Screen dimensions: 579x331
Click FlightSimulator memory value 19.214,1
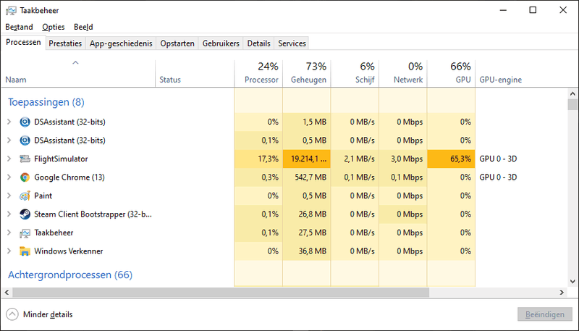(309, 159)
